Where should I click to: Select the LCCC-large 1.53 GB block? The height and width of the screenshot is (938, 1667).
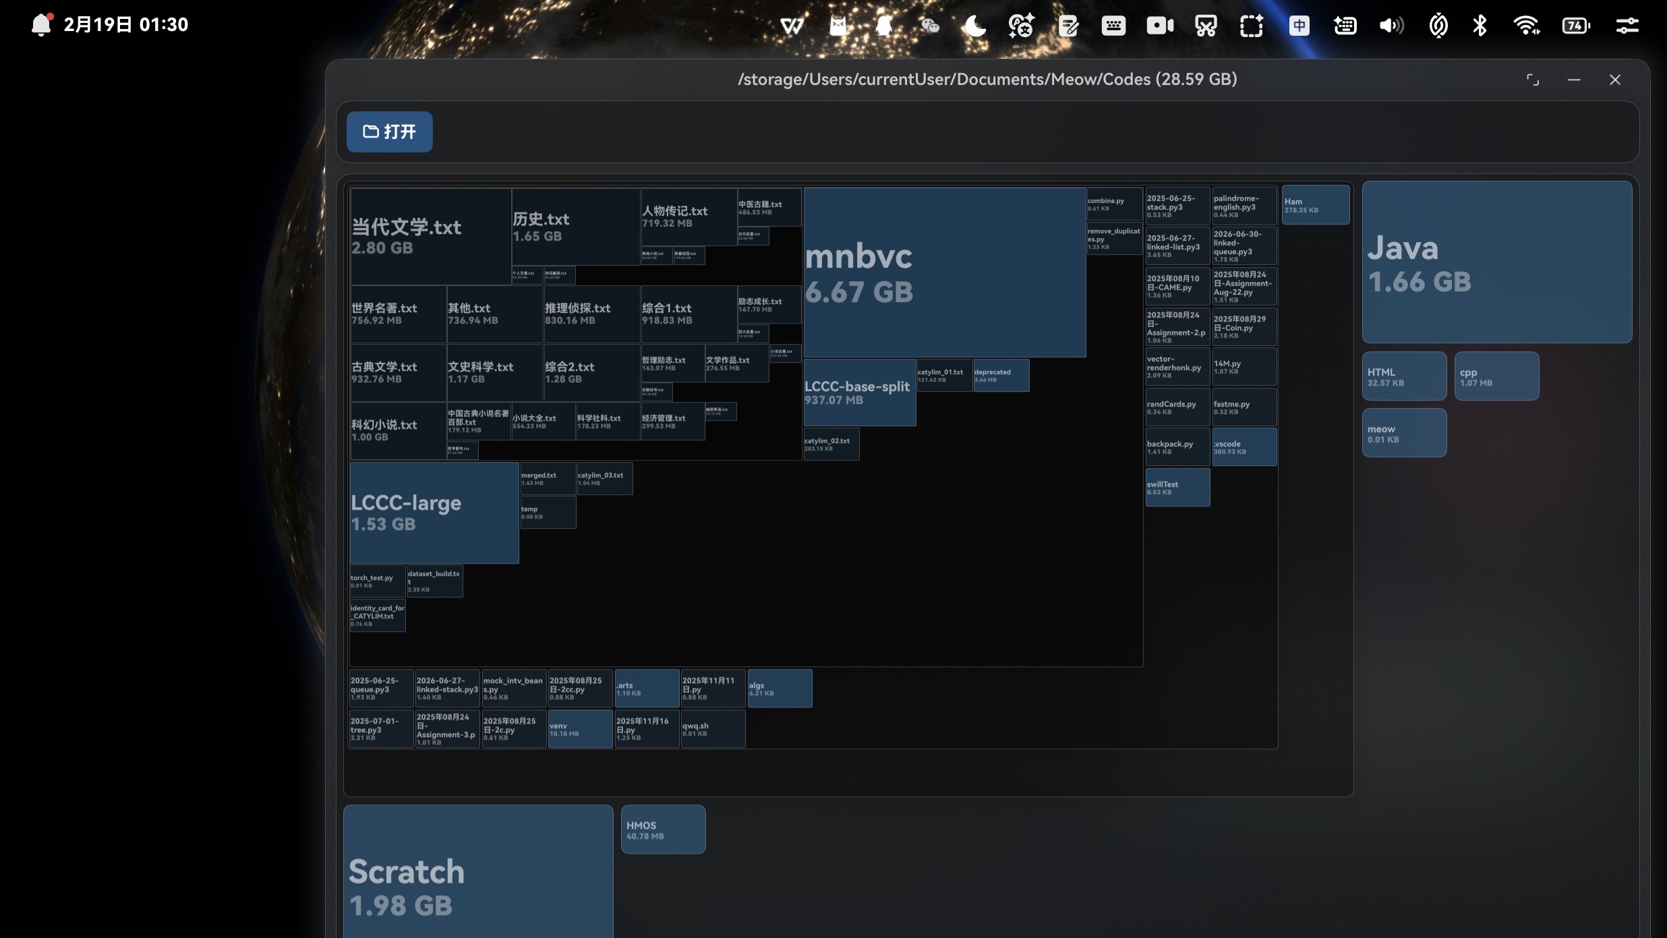(434, 512)
